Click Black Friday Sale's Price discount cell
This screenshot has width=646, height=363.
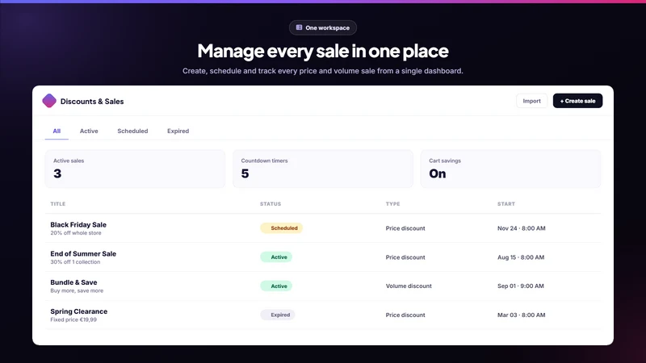(x=405, y=228)
